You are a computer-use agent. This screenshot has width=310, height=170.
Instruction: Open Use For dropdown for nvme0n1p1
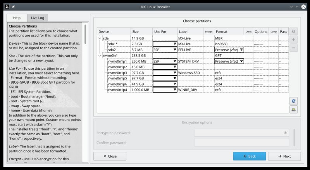click(165, 61)
